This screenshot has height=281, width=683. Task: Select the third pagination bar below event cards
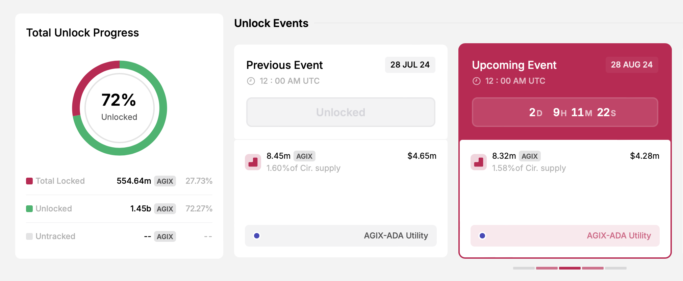pyautogui.click(x=571, y=268)
